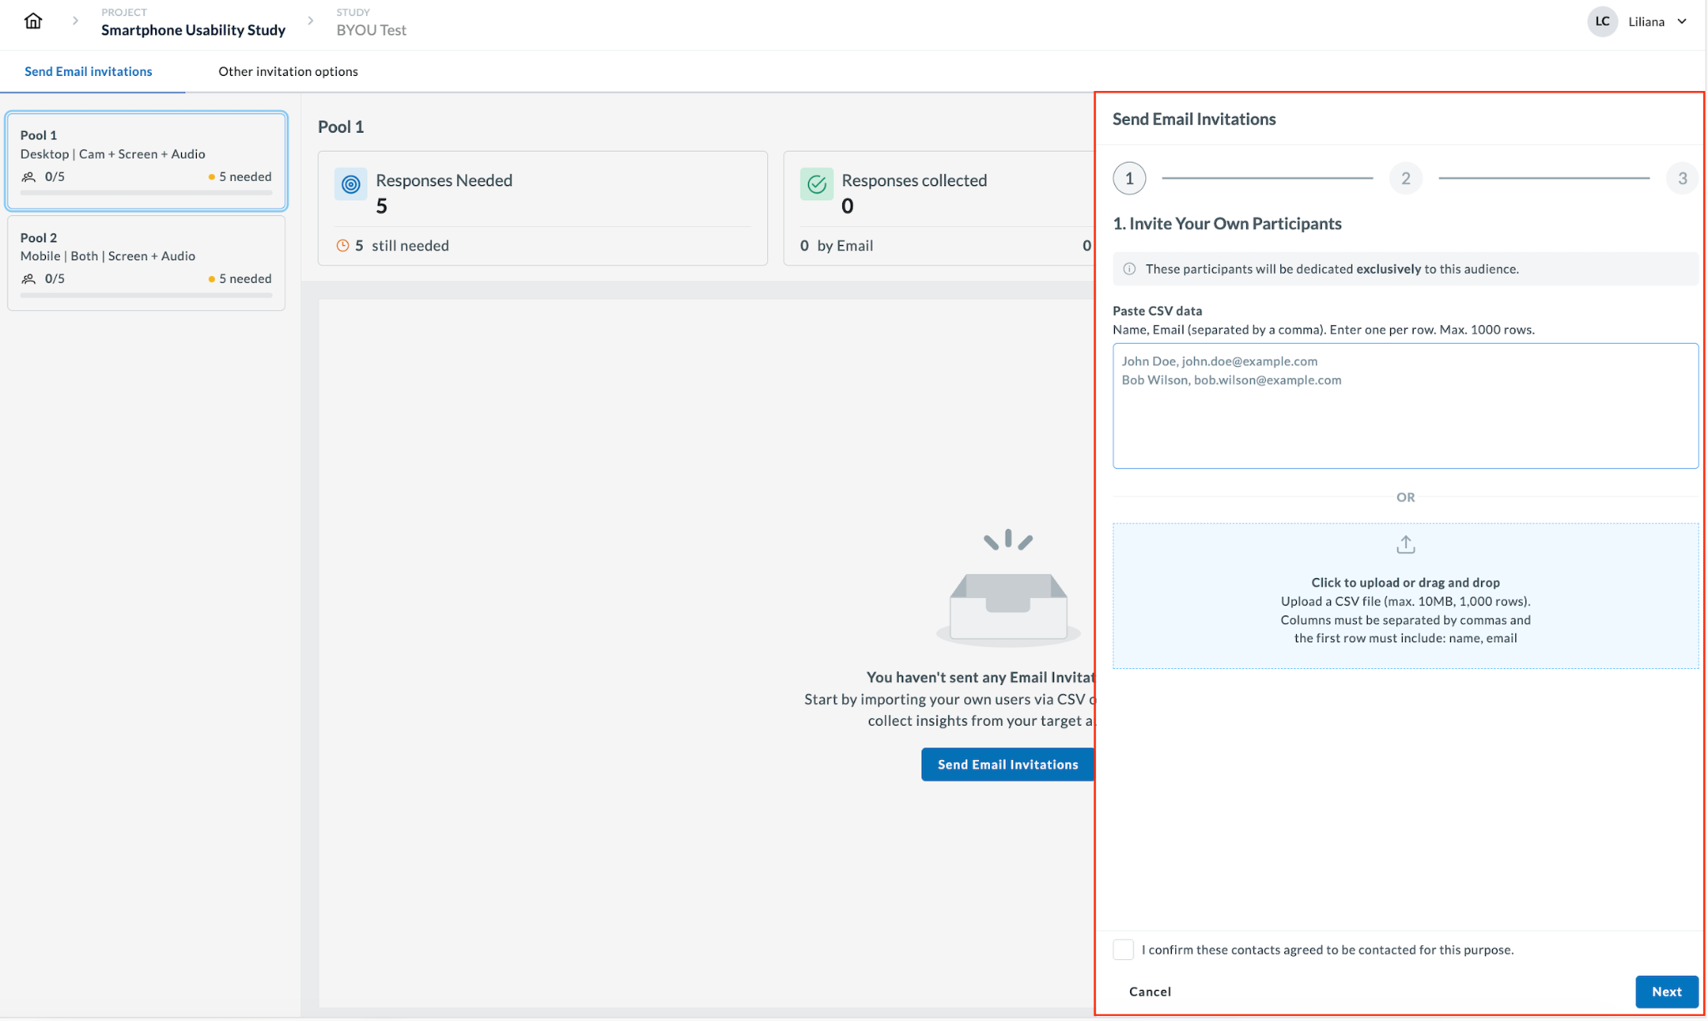Select the Pool 2 card

[147, 264]
